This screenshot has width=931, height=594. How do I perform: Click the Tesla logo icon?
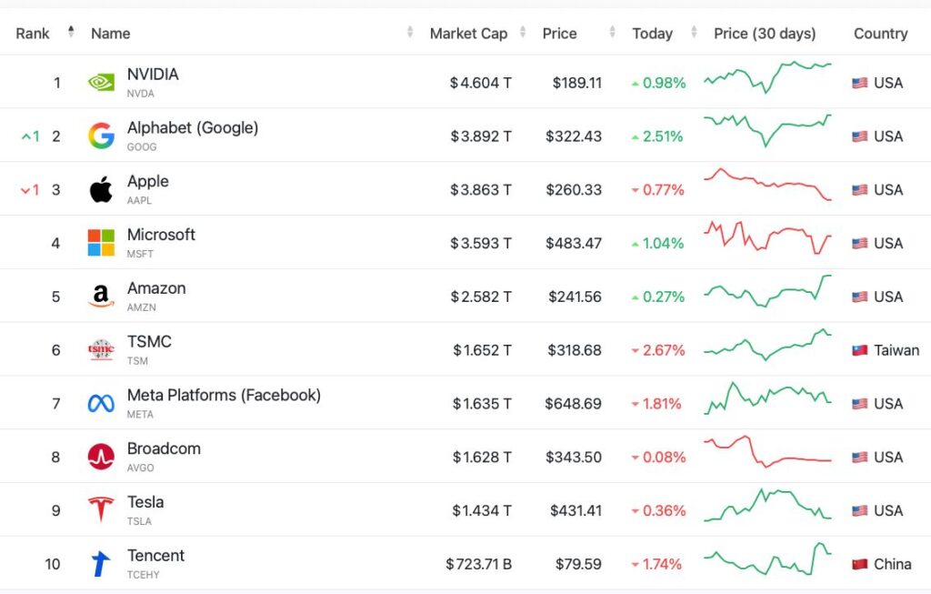101,510
